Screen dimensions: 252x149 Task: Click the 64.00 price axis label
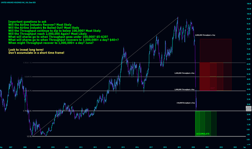point(249,59)
